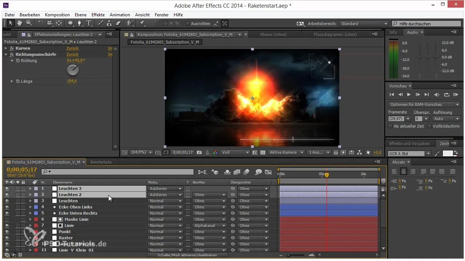Hide the Leuchten 3 layer
Screen dimensions: 465x261
7,188
